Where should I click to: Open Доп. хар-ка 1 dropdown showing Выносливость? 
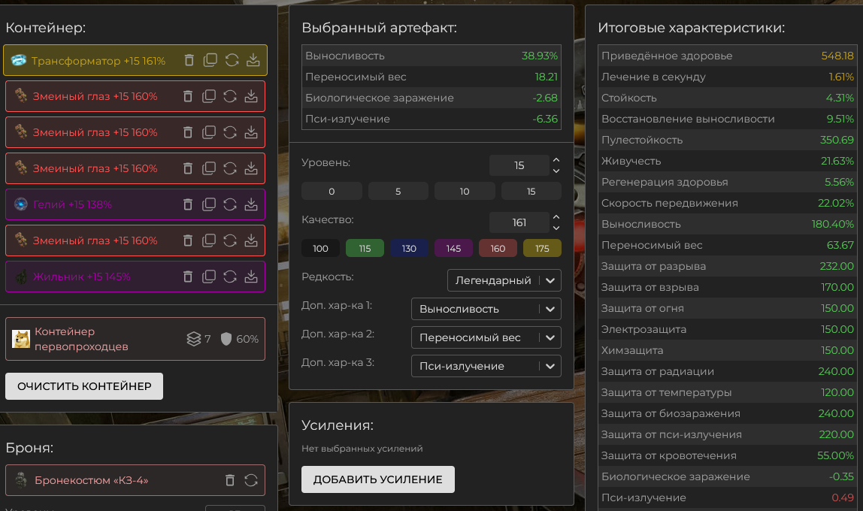pyautogui.click(x=486, y=309)
